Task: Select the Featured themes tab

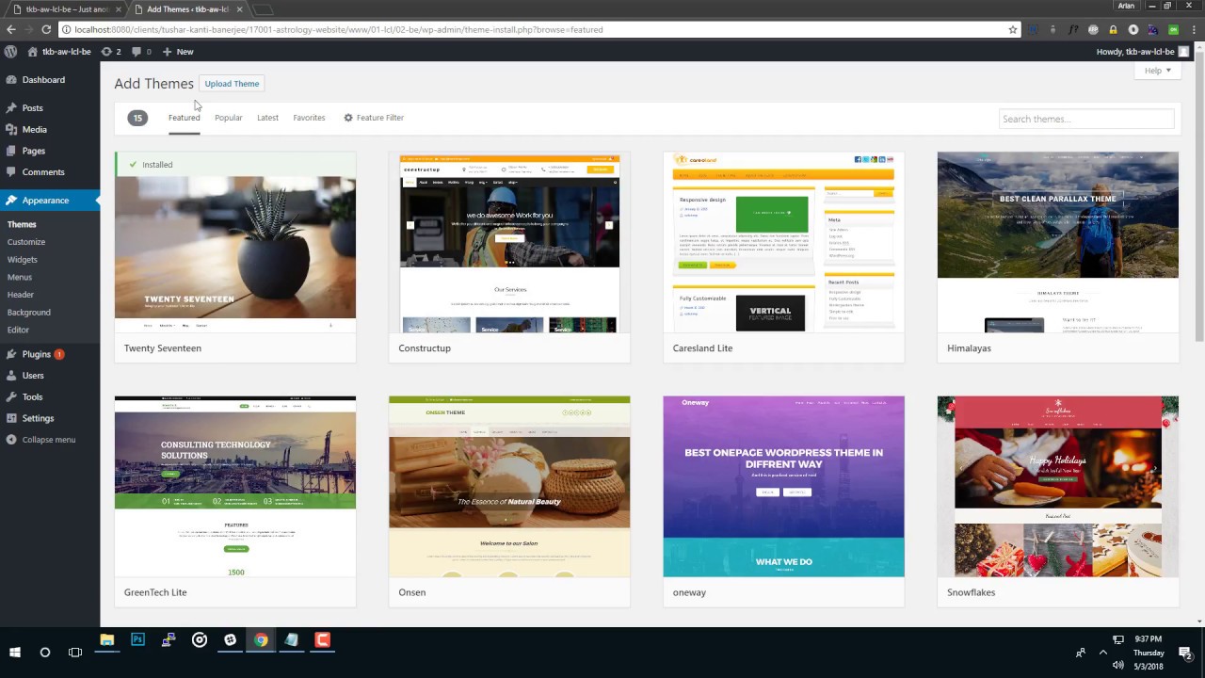Action: click(185, 118)
